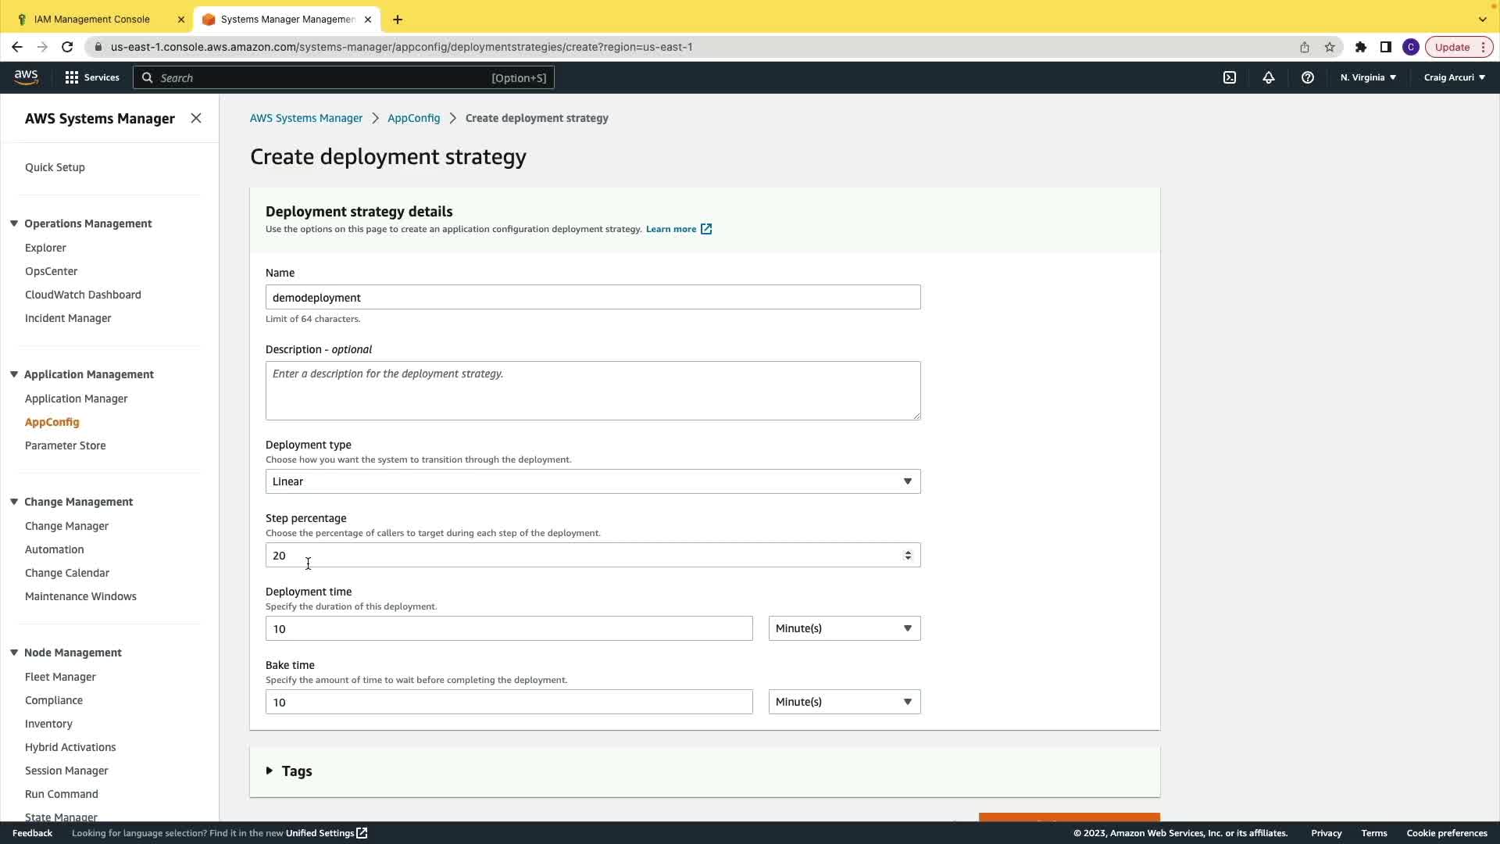Close the AWS Systems Manager sidebar
The height and width of the screenshot is (844, 1500).
click(x=196, y=118)
